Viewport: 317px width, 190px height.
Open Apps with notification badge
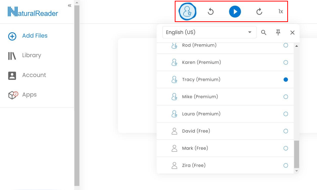pos(29,95)
